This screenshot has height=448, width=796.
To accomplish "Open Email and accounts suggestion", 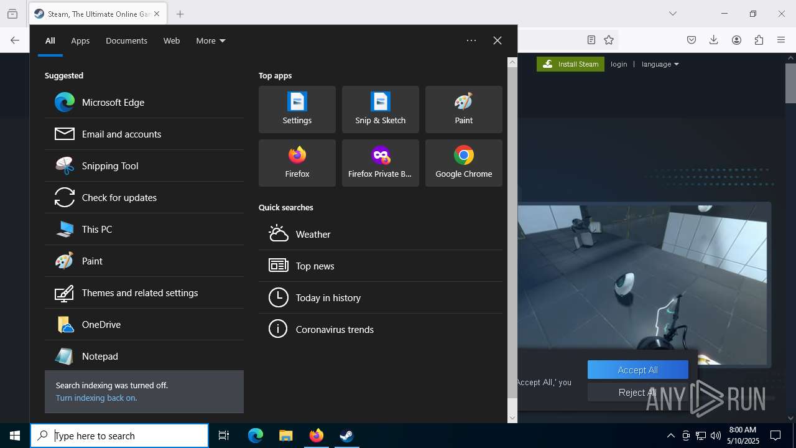I will pyautogui.click(x=144, y=134).
